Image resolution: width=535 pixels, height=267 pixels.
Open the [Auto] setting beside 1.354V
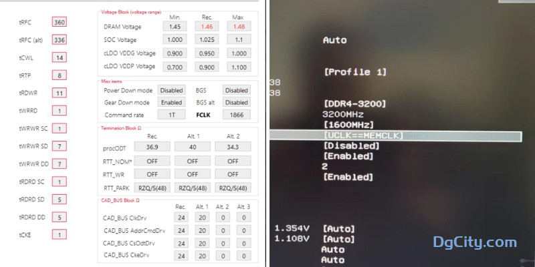tap(339, 229)
